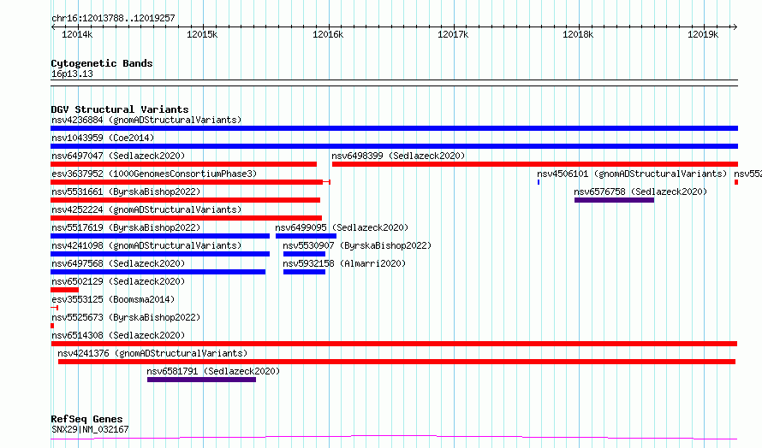The image size is (762, 448).
Task: Click the short red nsv6502129 bar
Action: 64,290
